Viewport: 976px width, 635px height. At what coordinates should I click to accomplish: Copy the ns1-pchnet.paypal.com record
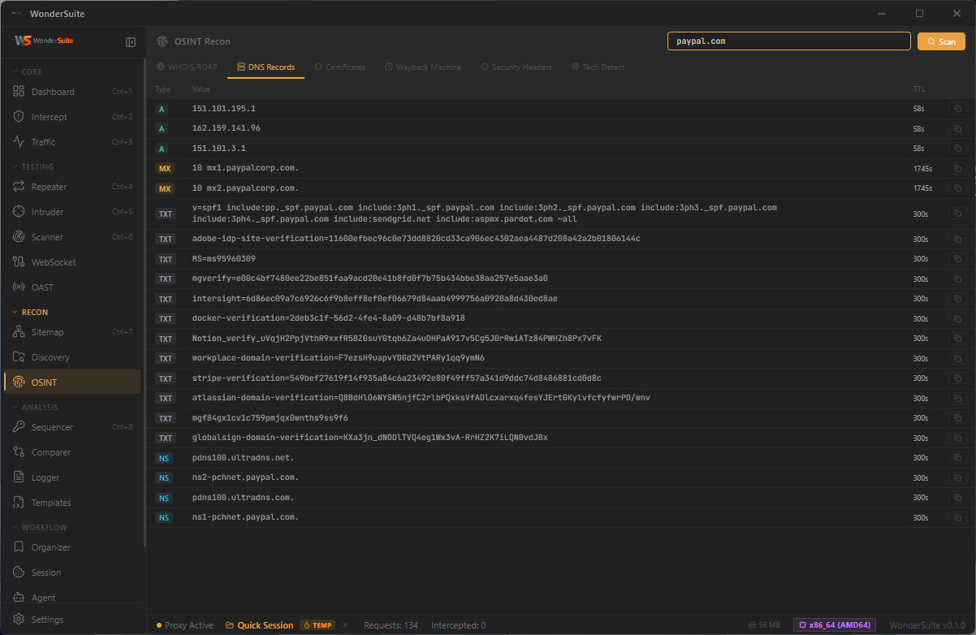(x=958, y=517)
